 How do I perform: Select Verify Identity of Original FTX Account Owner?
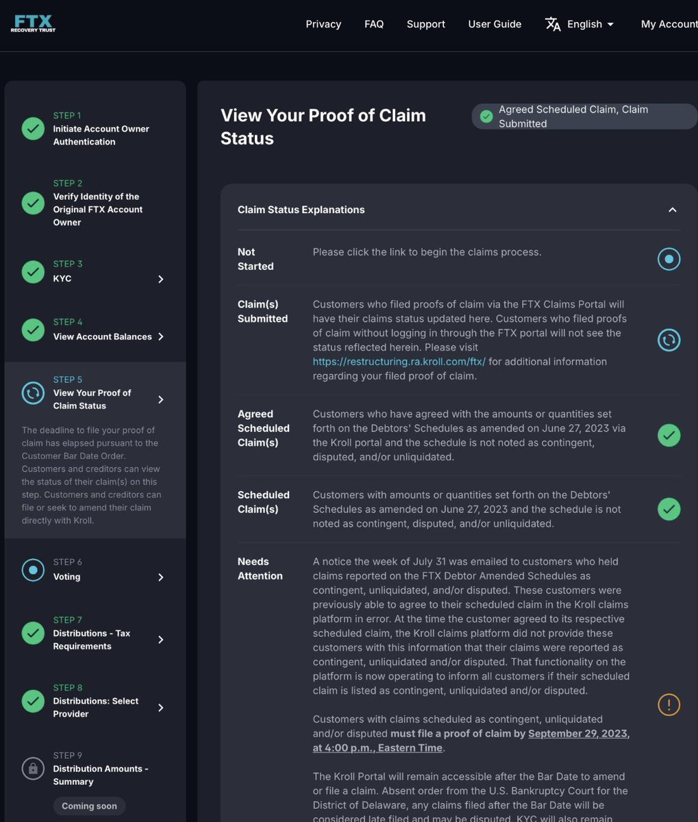point(98,209)
